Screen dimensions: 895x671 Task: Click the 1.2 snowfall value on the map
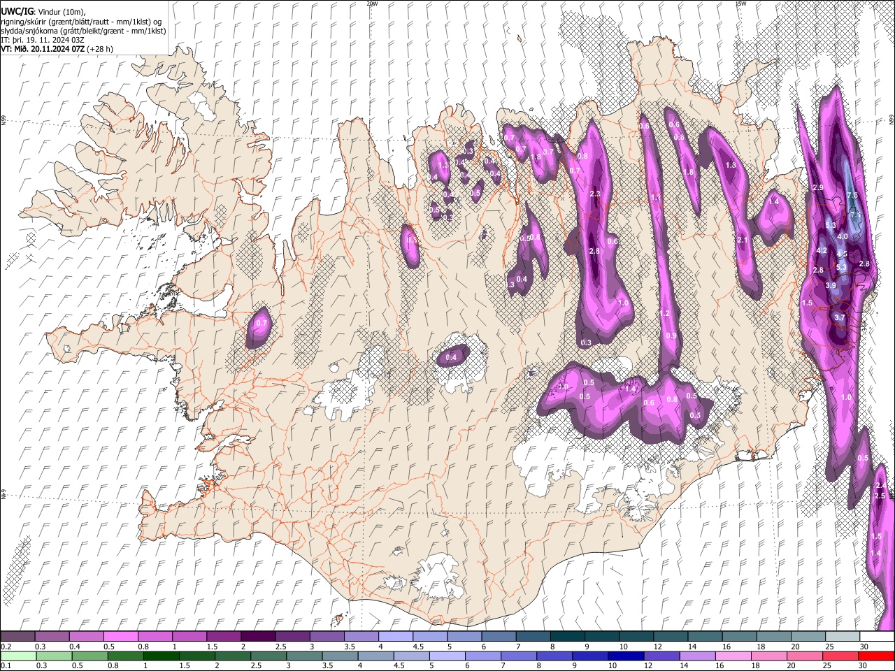coord(665,313)
